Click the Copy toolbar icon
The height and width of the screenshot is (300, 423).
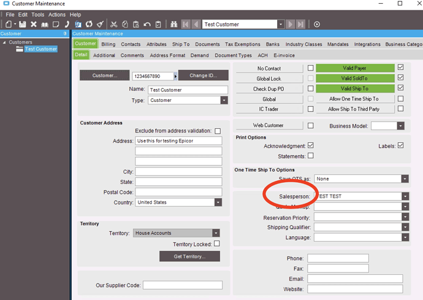coord(125,25)
